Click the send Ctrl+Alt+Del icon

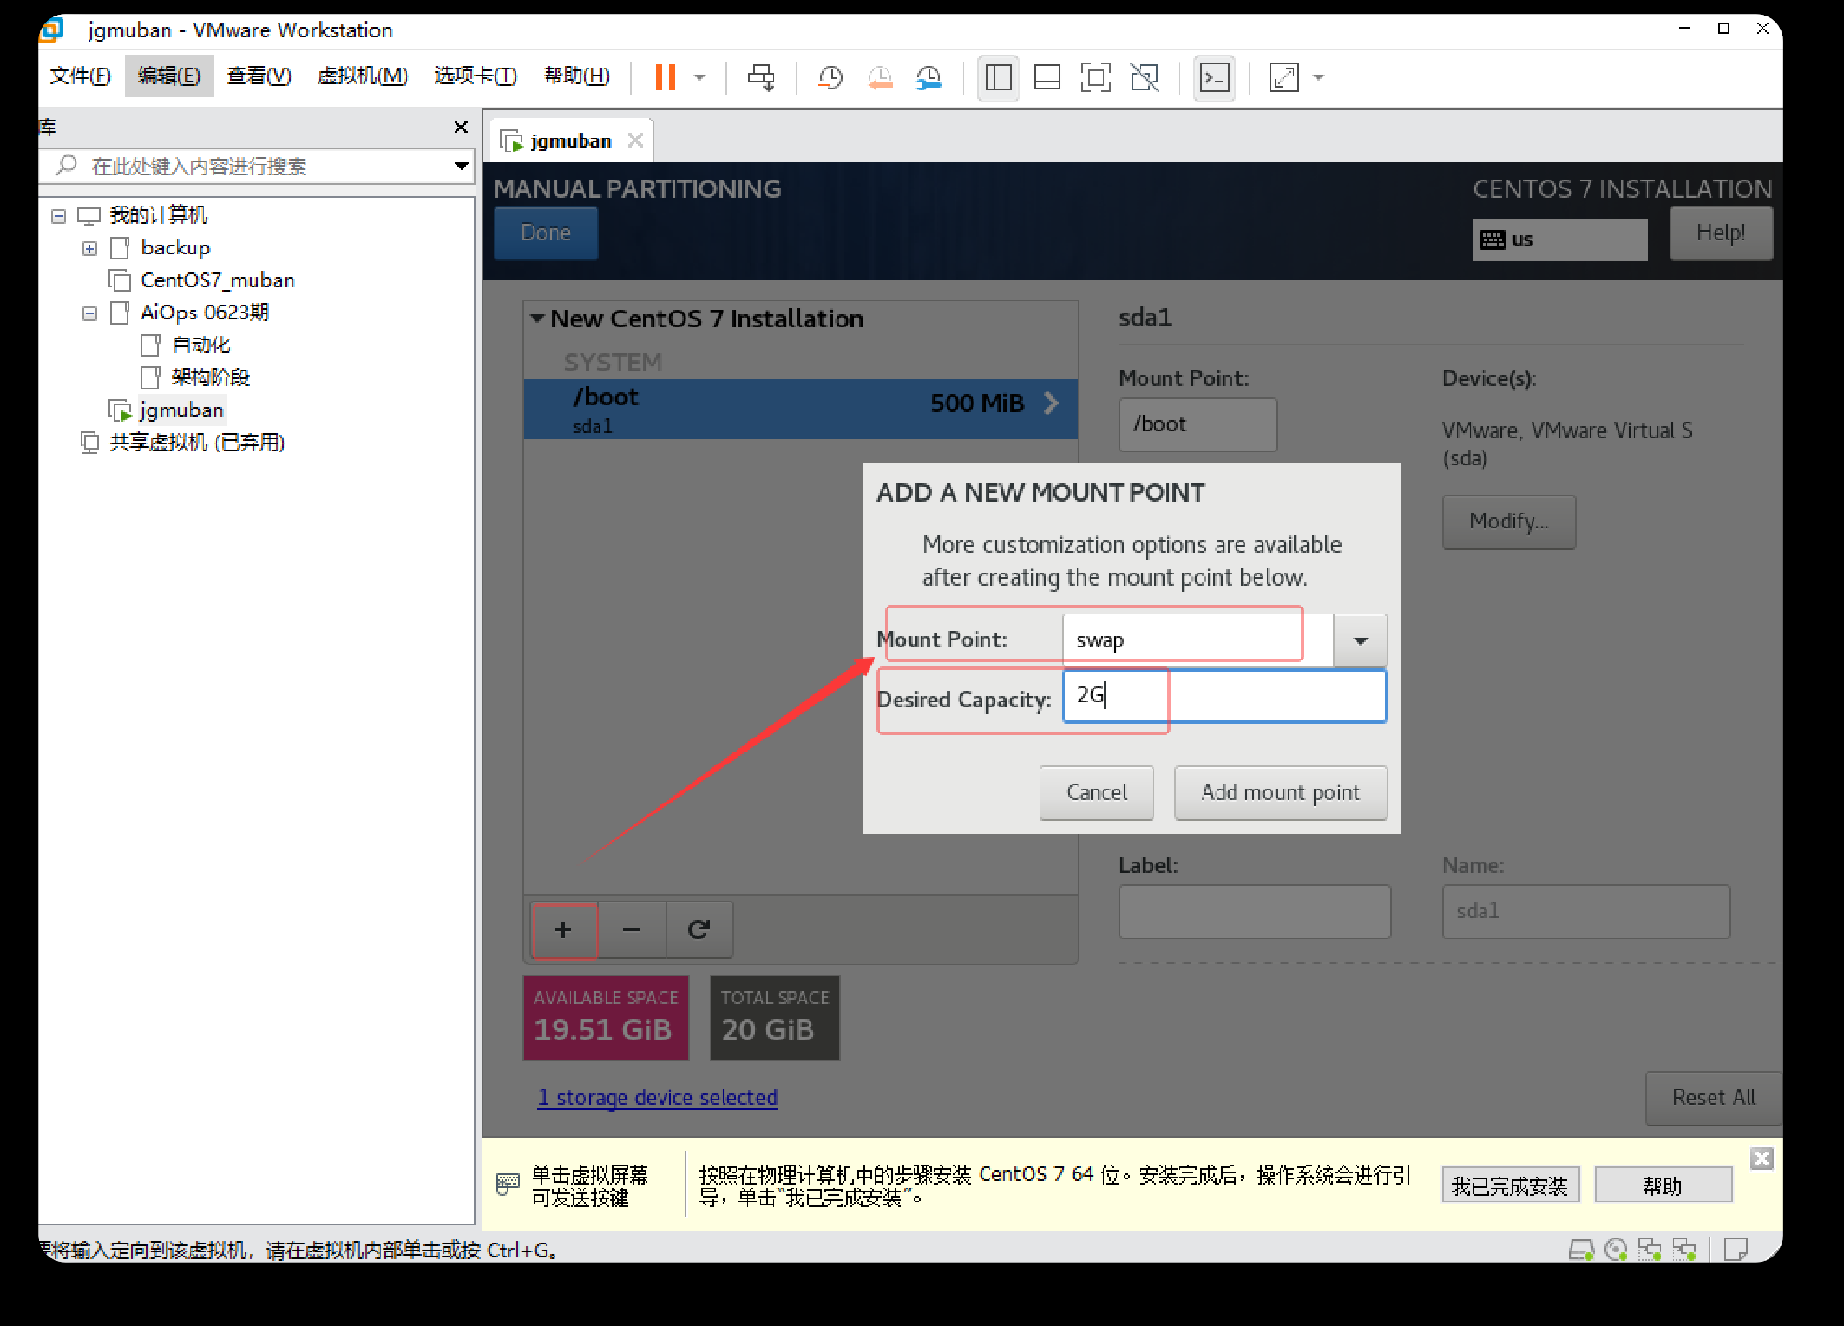761,77
